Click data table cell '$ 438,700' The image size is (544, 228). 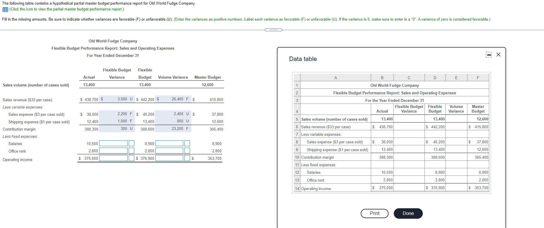pyautogui.click(x=382, y=127)
